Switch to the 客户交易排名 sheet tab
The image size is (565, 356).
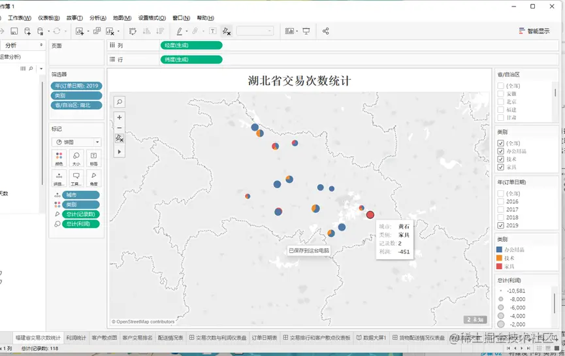pyautogui.click(x=137, y=338)
